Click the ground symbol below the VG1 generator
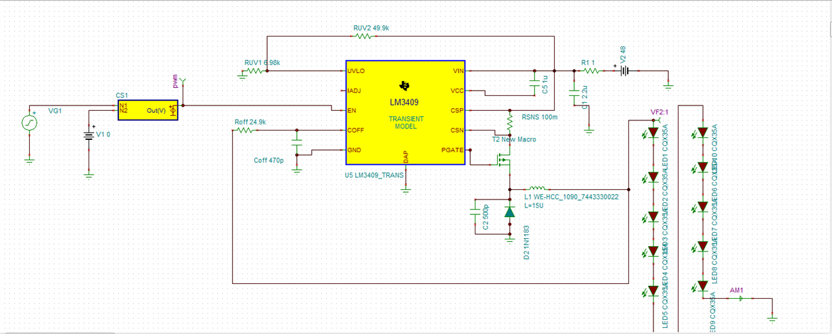This screenshot has width=832, height=334. (x=30, y=160)
